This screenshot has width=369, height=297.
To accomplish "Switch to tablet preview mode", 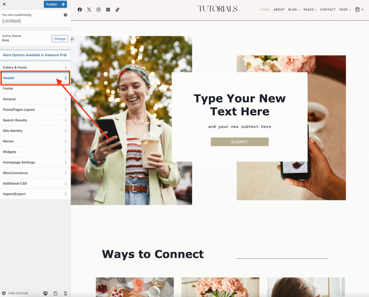I will (x=55, y=293).
